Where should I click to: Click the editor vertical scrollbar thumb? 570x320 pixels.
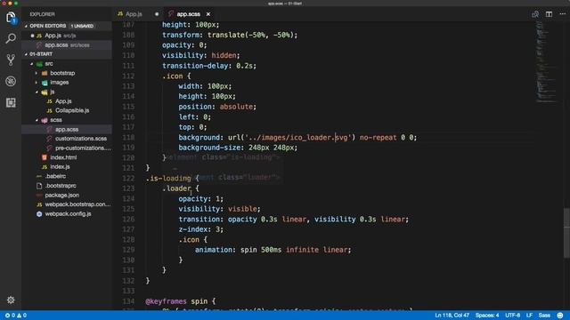[566, 233]
